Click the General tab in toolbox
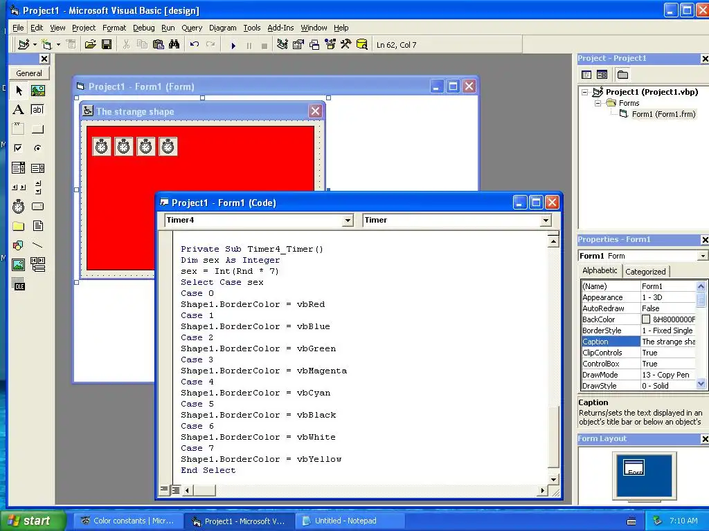 (x=29, y=73)
